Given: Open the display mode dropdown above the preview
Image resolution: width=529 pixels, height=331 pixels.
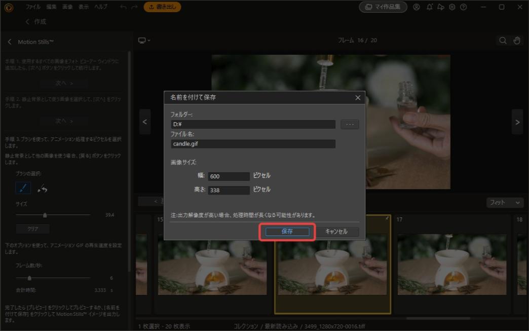Looking at the screenshot, I should coord(144,40).
